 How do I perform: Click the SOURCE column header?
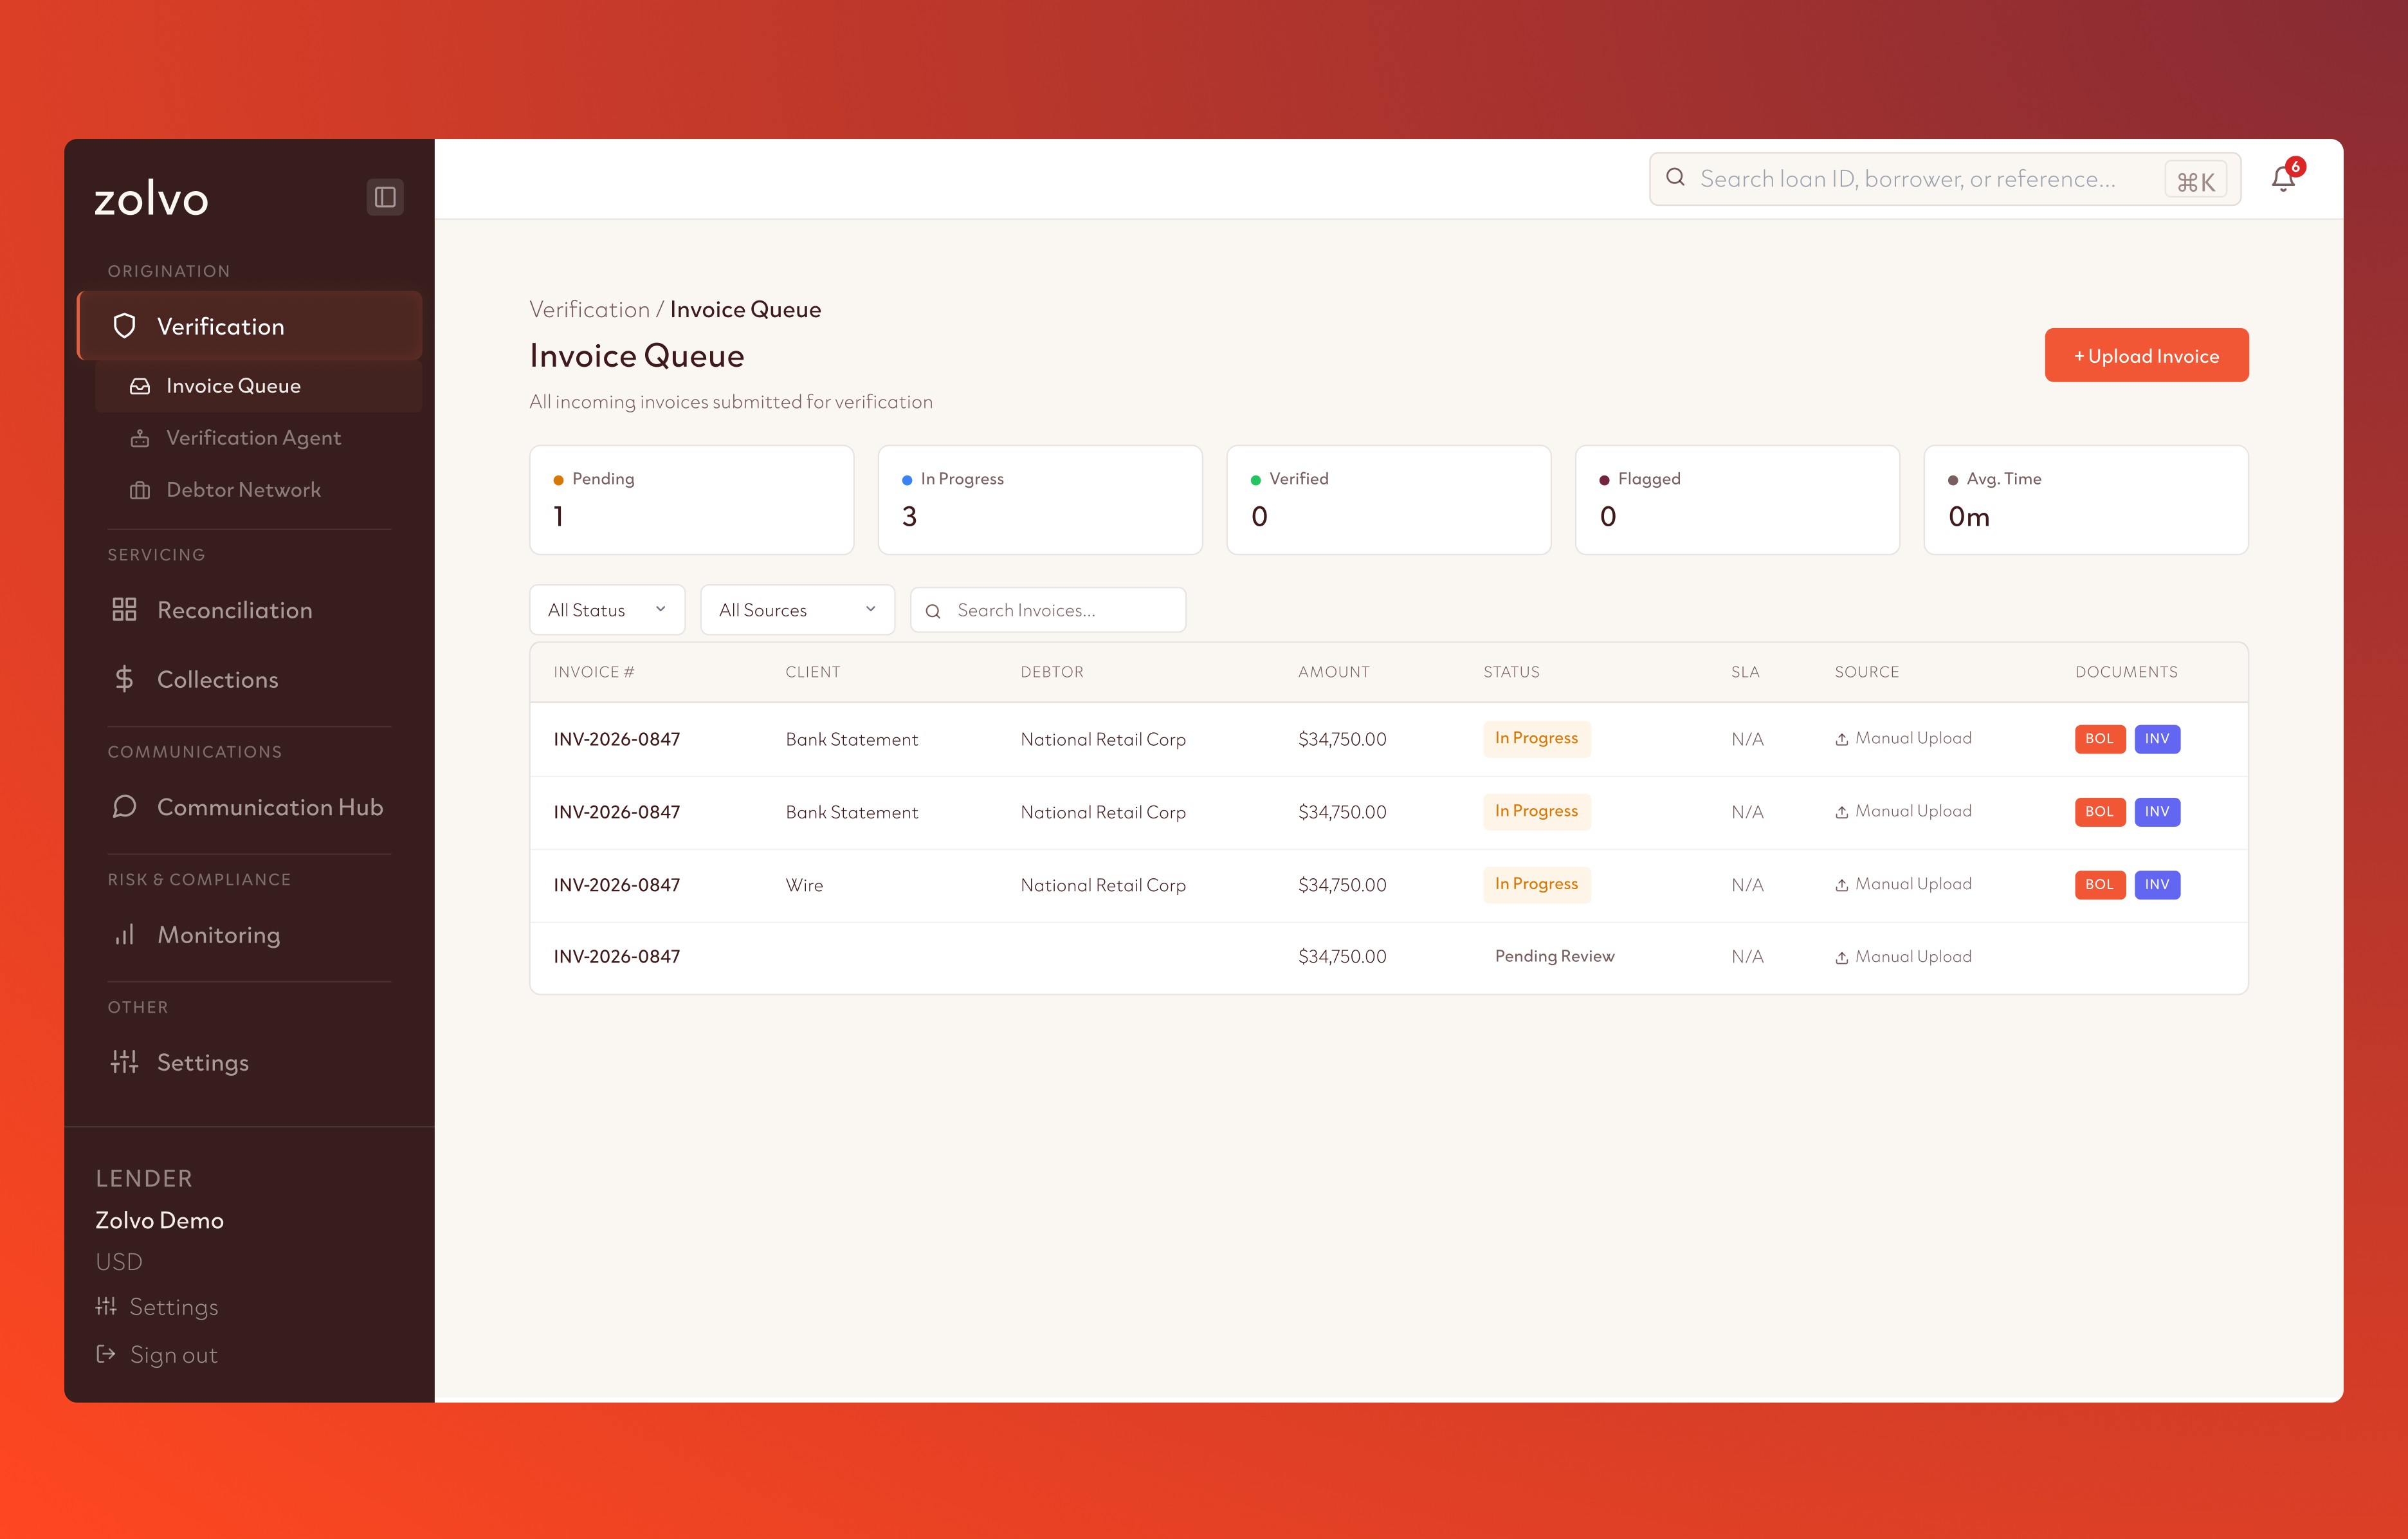pos(1866,672)
